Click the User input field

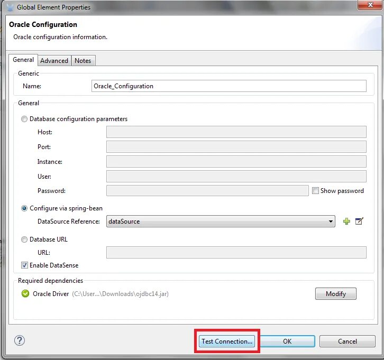[x=236, y=176]
